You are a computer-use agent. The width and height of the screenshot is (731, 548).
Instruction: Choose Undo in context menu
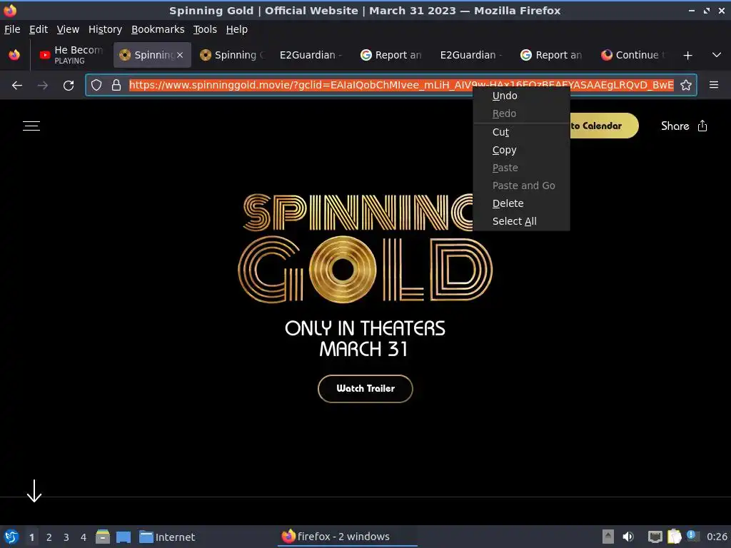point(521,96)
